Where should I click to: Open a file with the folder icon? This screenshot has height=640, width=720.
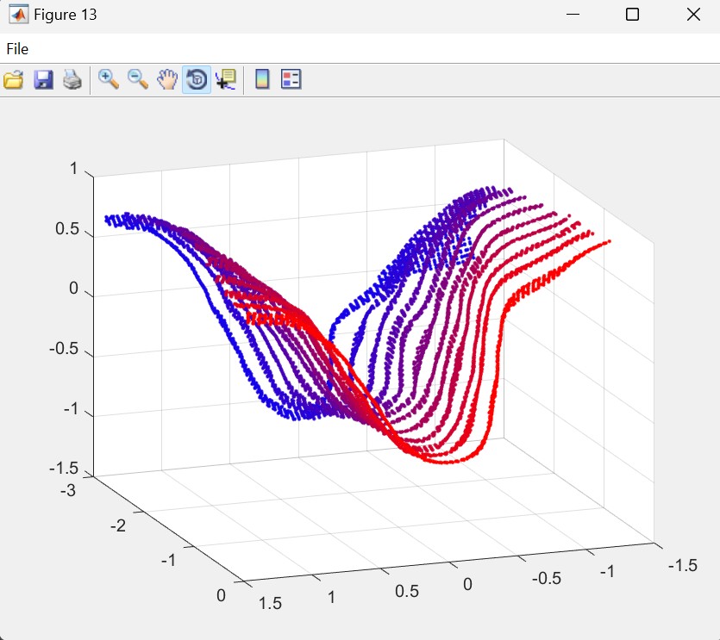[14, 80]
